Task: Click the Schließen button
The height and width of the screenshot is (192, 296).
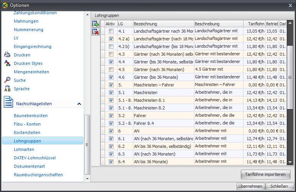Action: 280,186
